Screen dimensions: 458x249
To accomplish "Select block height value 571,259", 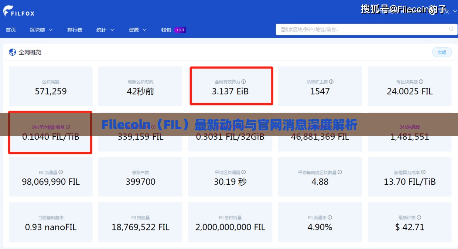I will click(51, 91).
